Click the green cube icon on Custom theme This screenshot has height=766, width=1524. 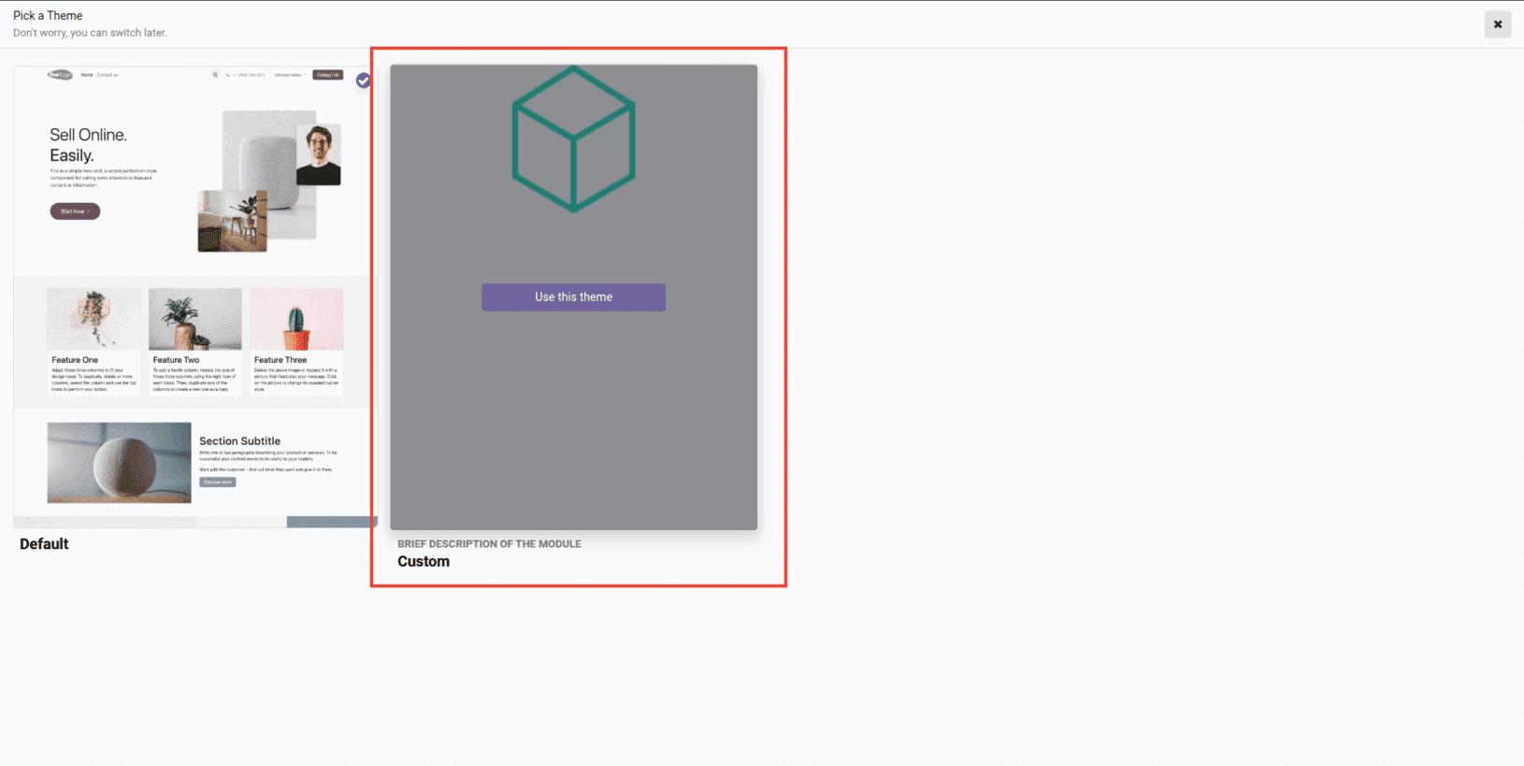(574, 138)
